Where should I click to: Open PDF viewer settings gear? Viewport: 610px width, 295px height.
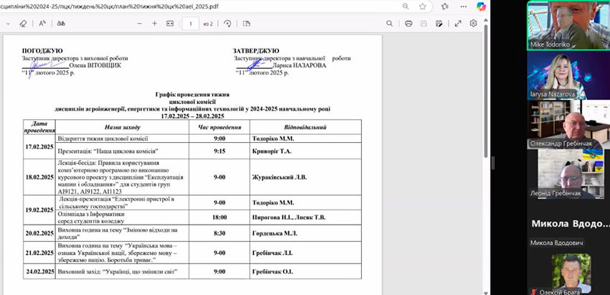(x=474, y=23)
